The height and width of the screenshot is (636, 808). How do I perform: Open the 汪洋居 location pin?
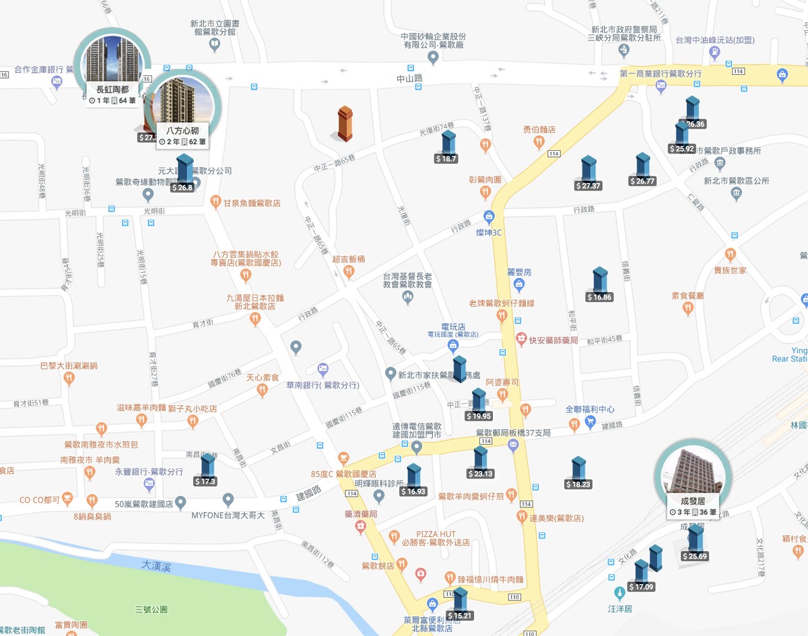[619, 594]
